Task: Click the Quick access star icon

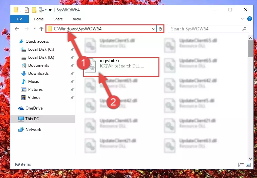Action: click(x=21, y=41)
